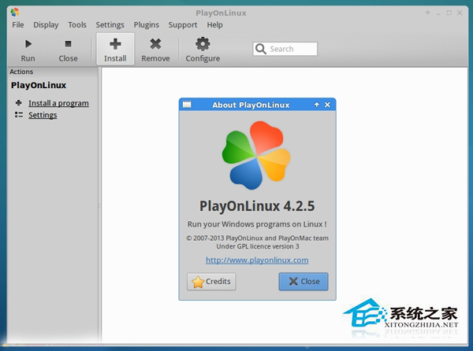The height and width of the screenshot is (351, 473).
Task: Open the Support menu
Action: pos(183,24)
